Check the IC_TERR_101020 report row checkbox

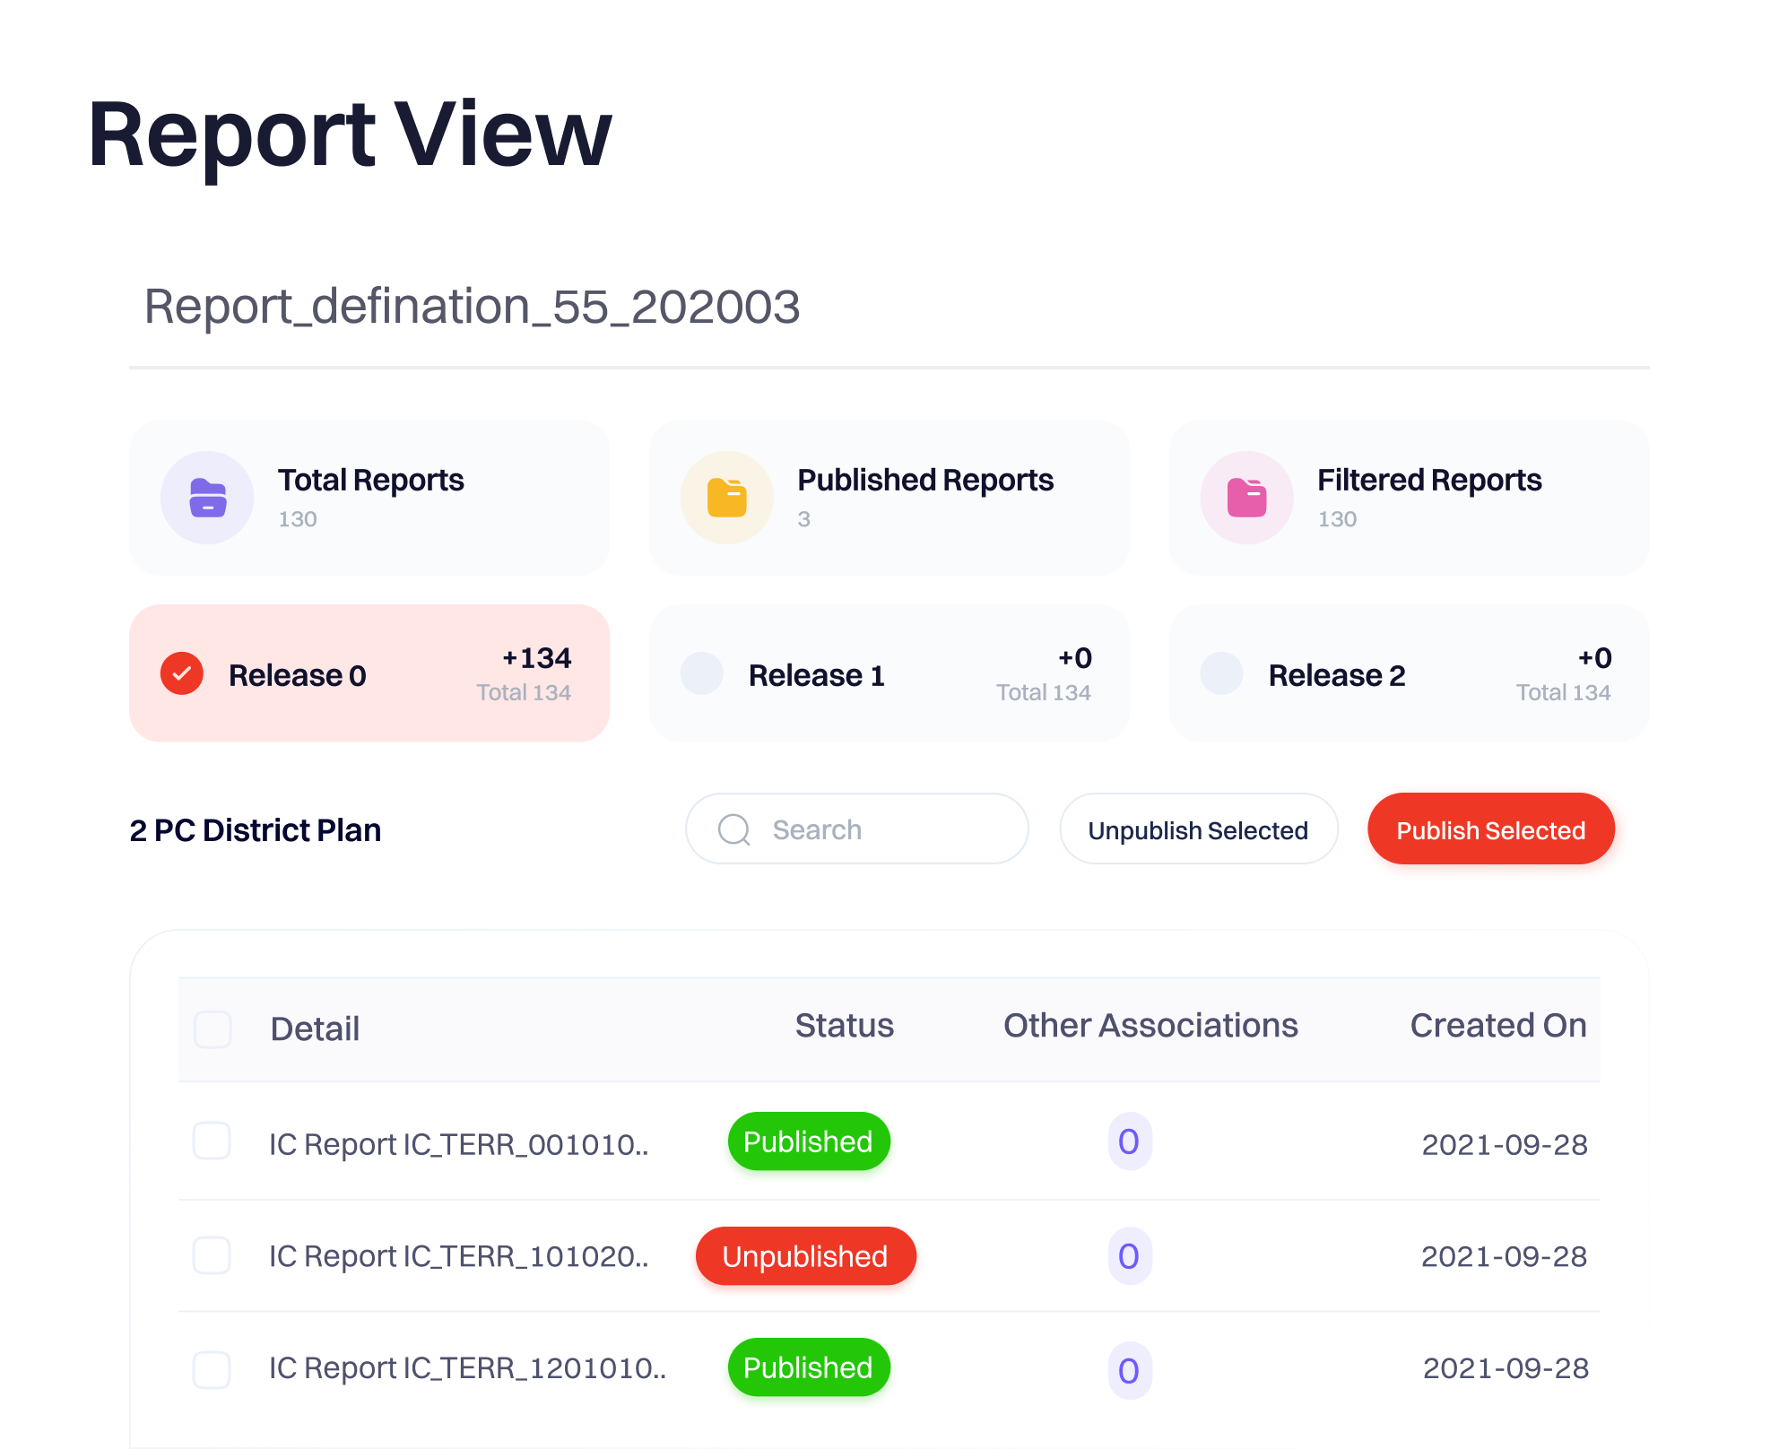click(x=213, y=1255)
